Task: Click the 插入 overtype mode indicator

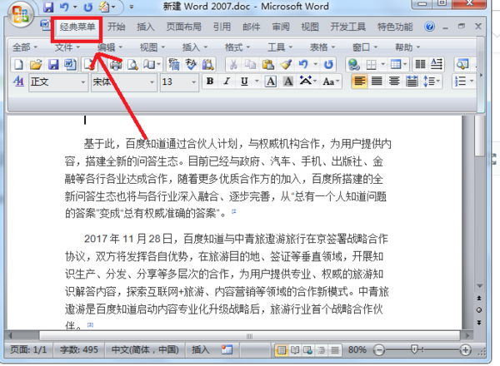Action: [201, 349]
